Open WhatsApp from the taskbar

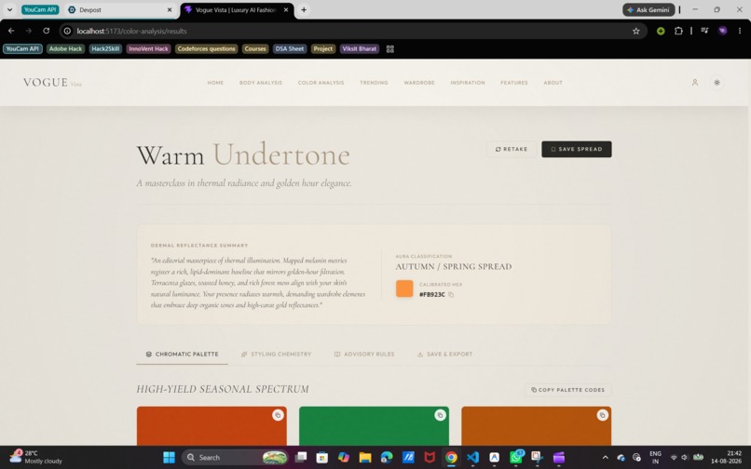pos(516,458)
